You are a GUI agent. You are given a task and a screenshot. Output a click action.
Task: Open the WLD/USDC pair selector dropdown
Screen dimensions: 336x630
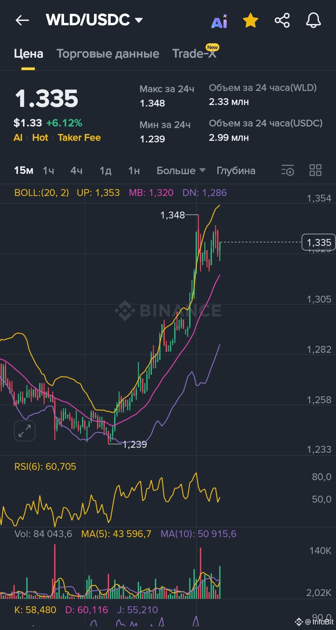[94, 20]
